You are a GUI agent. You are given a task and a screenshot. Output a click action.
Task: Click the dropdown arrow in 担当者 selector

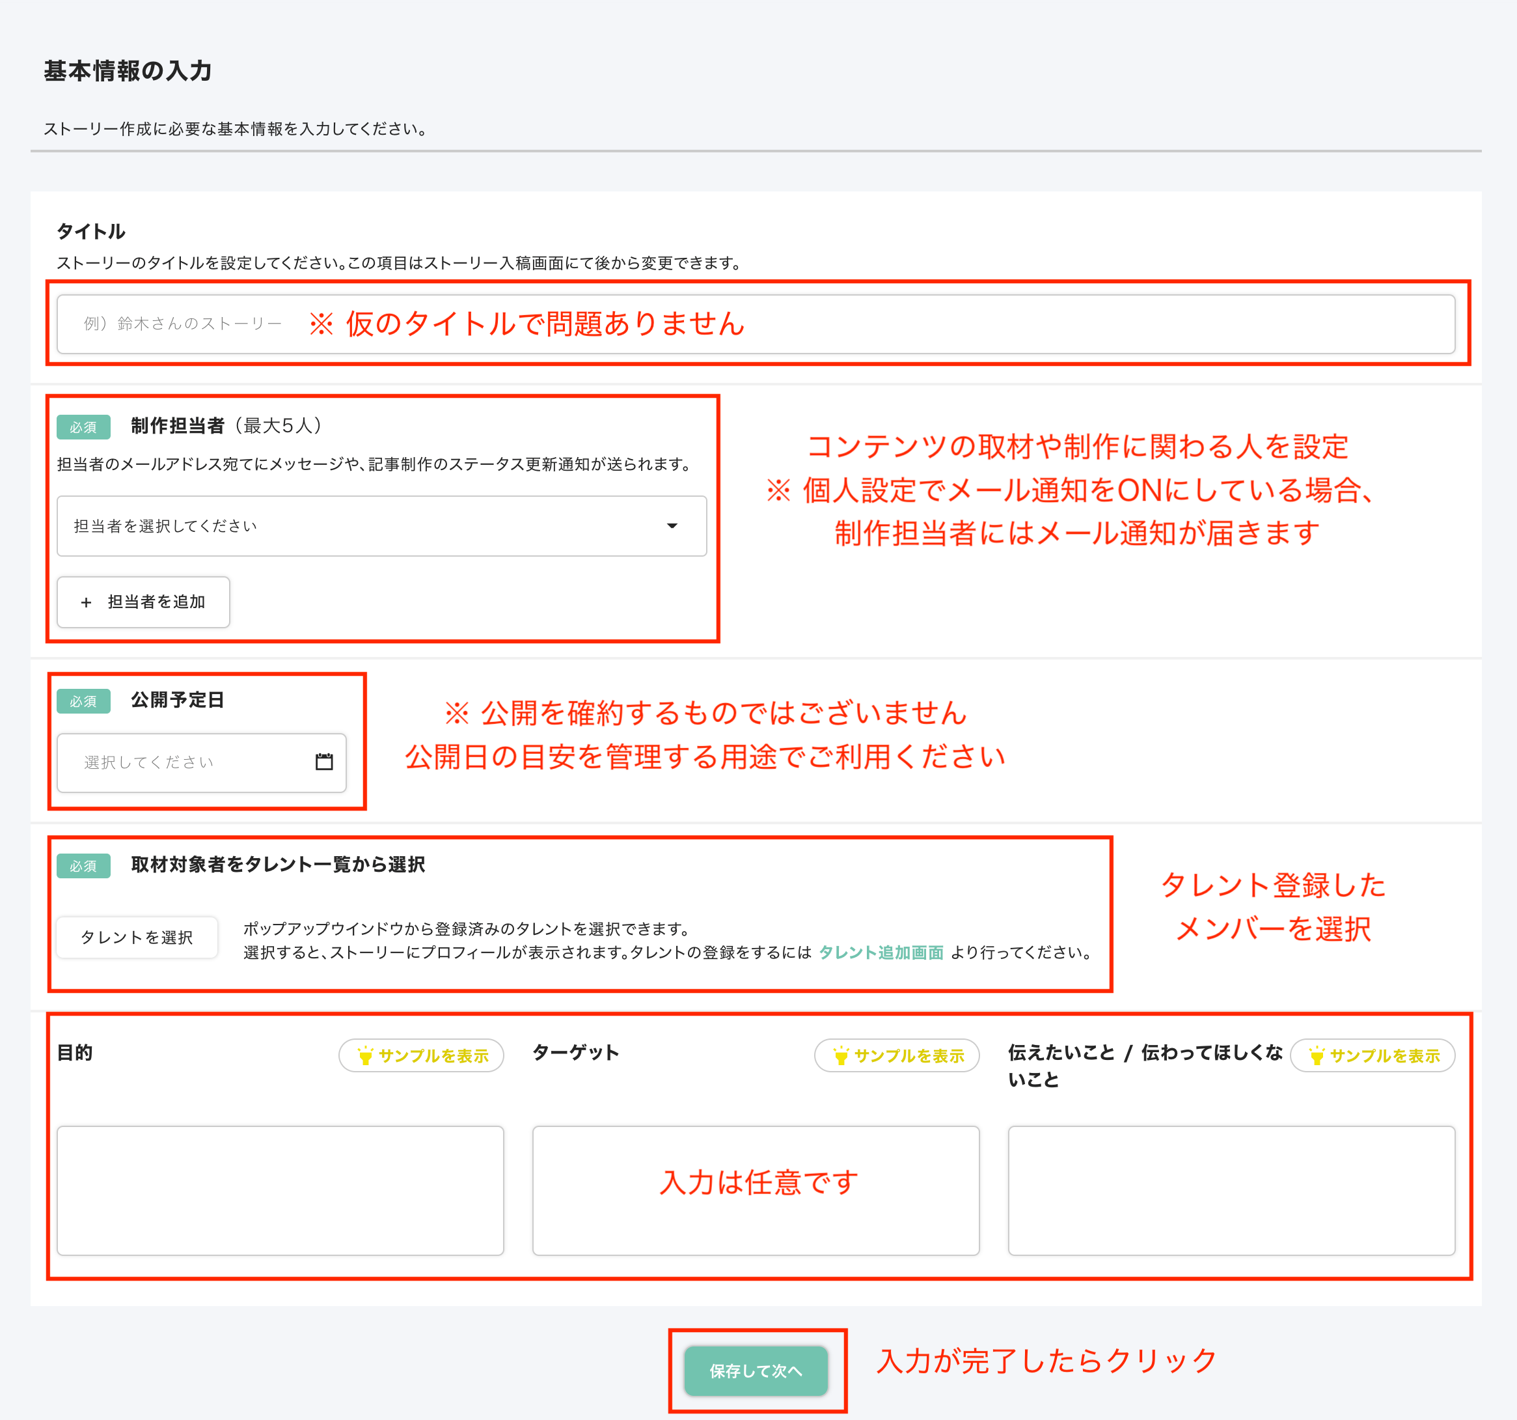(672, 526)
